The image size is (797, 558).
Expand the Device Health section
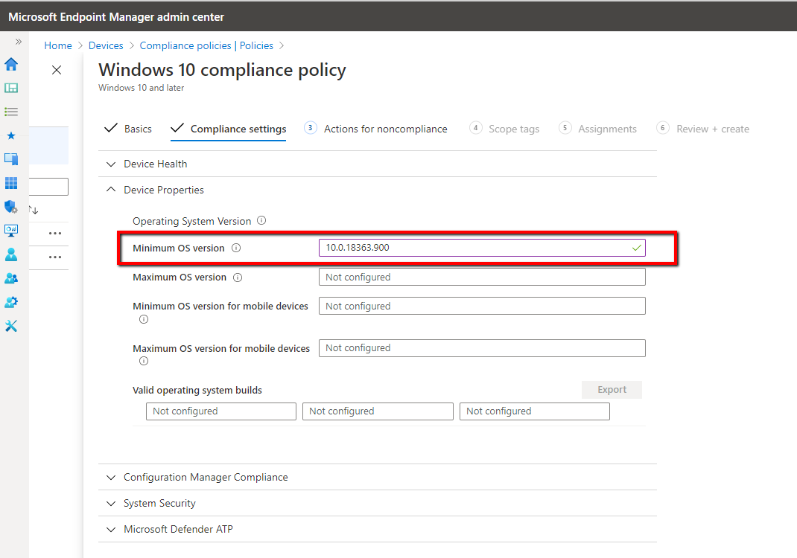(377, 164)
